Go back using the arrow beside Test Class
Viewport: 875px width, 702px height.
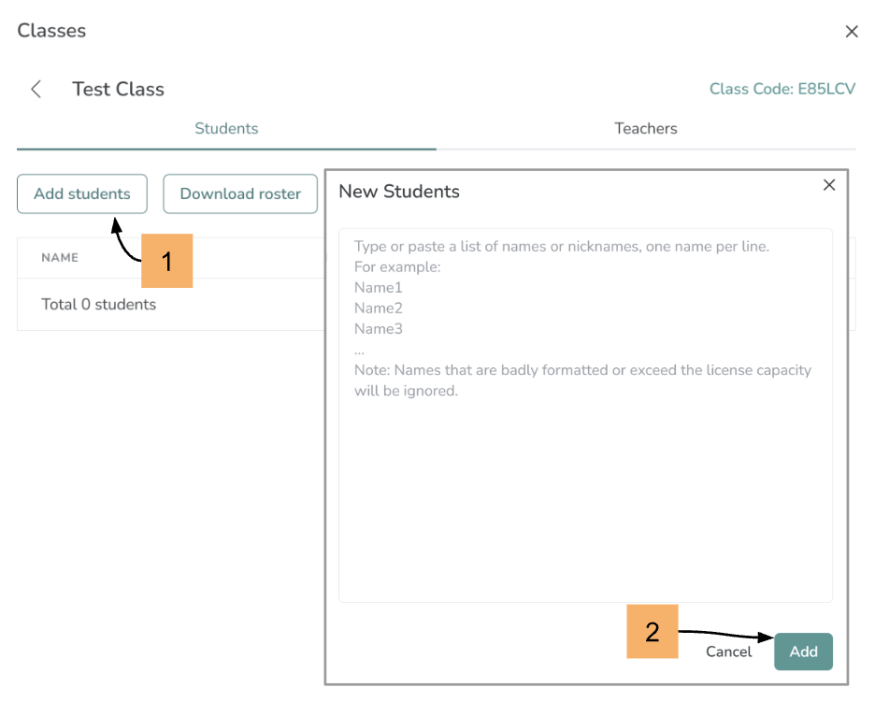click(x=36, y=89)
